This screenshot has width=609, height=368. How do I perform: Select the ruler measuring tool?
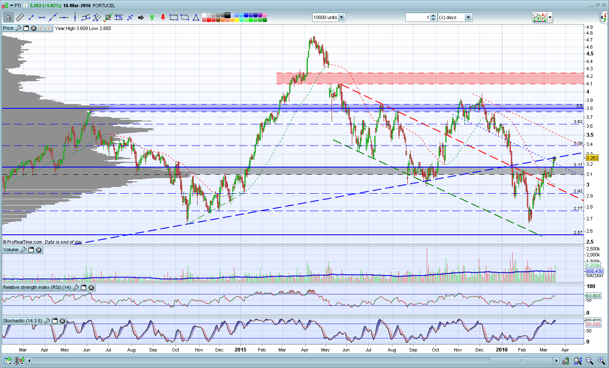click(19, 17)
